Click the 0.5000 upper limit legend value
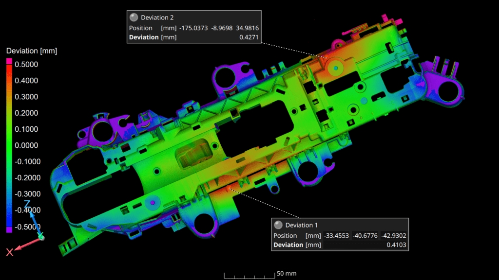Image resolution: width=499 pixels, height=280 pixels. pos(28,65)
